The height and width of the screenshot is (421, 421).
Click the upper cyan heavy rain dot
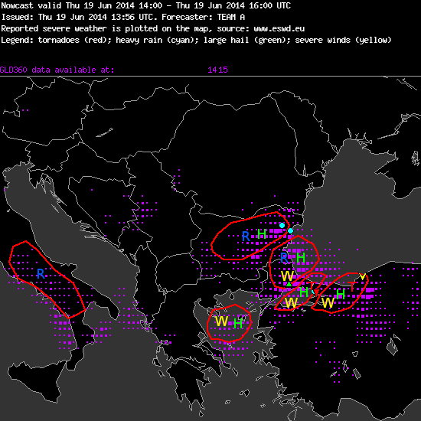[282, 225]
